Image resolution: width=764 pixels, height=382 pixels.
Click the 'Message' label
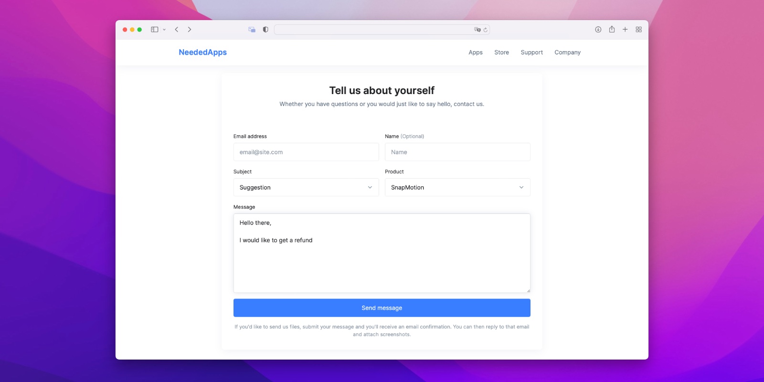(x=244, y=207)
